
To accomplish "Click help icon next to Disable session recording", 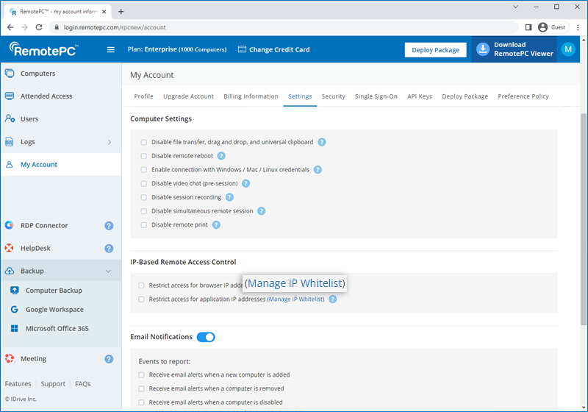I will coord(229,197).
